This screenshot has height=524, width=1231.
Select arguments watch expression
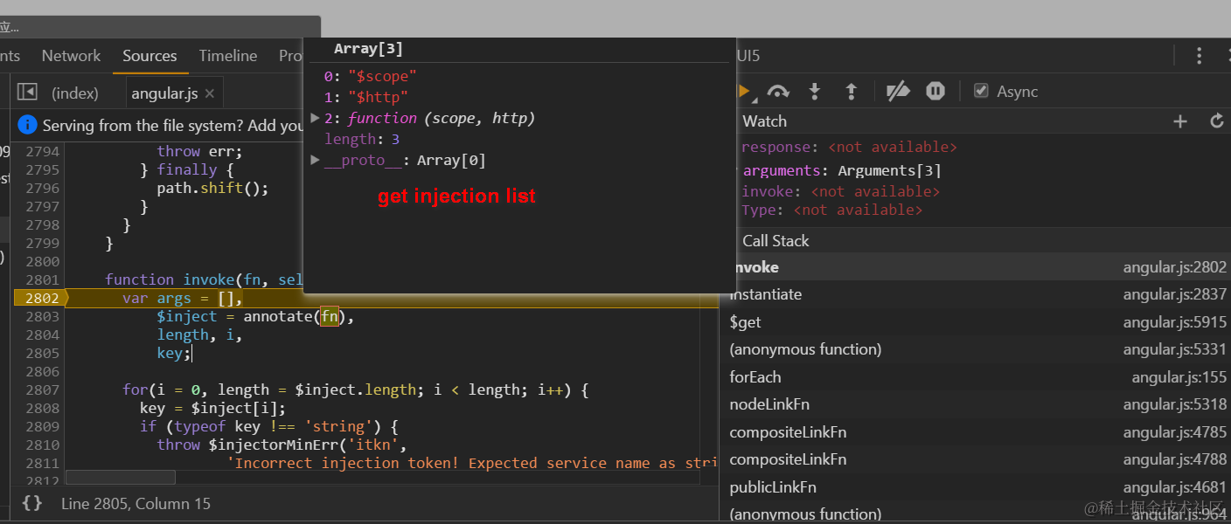842,170
